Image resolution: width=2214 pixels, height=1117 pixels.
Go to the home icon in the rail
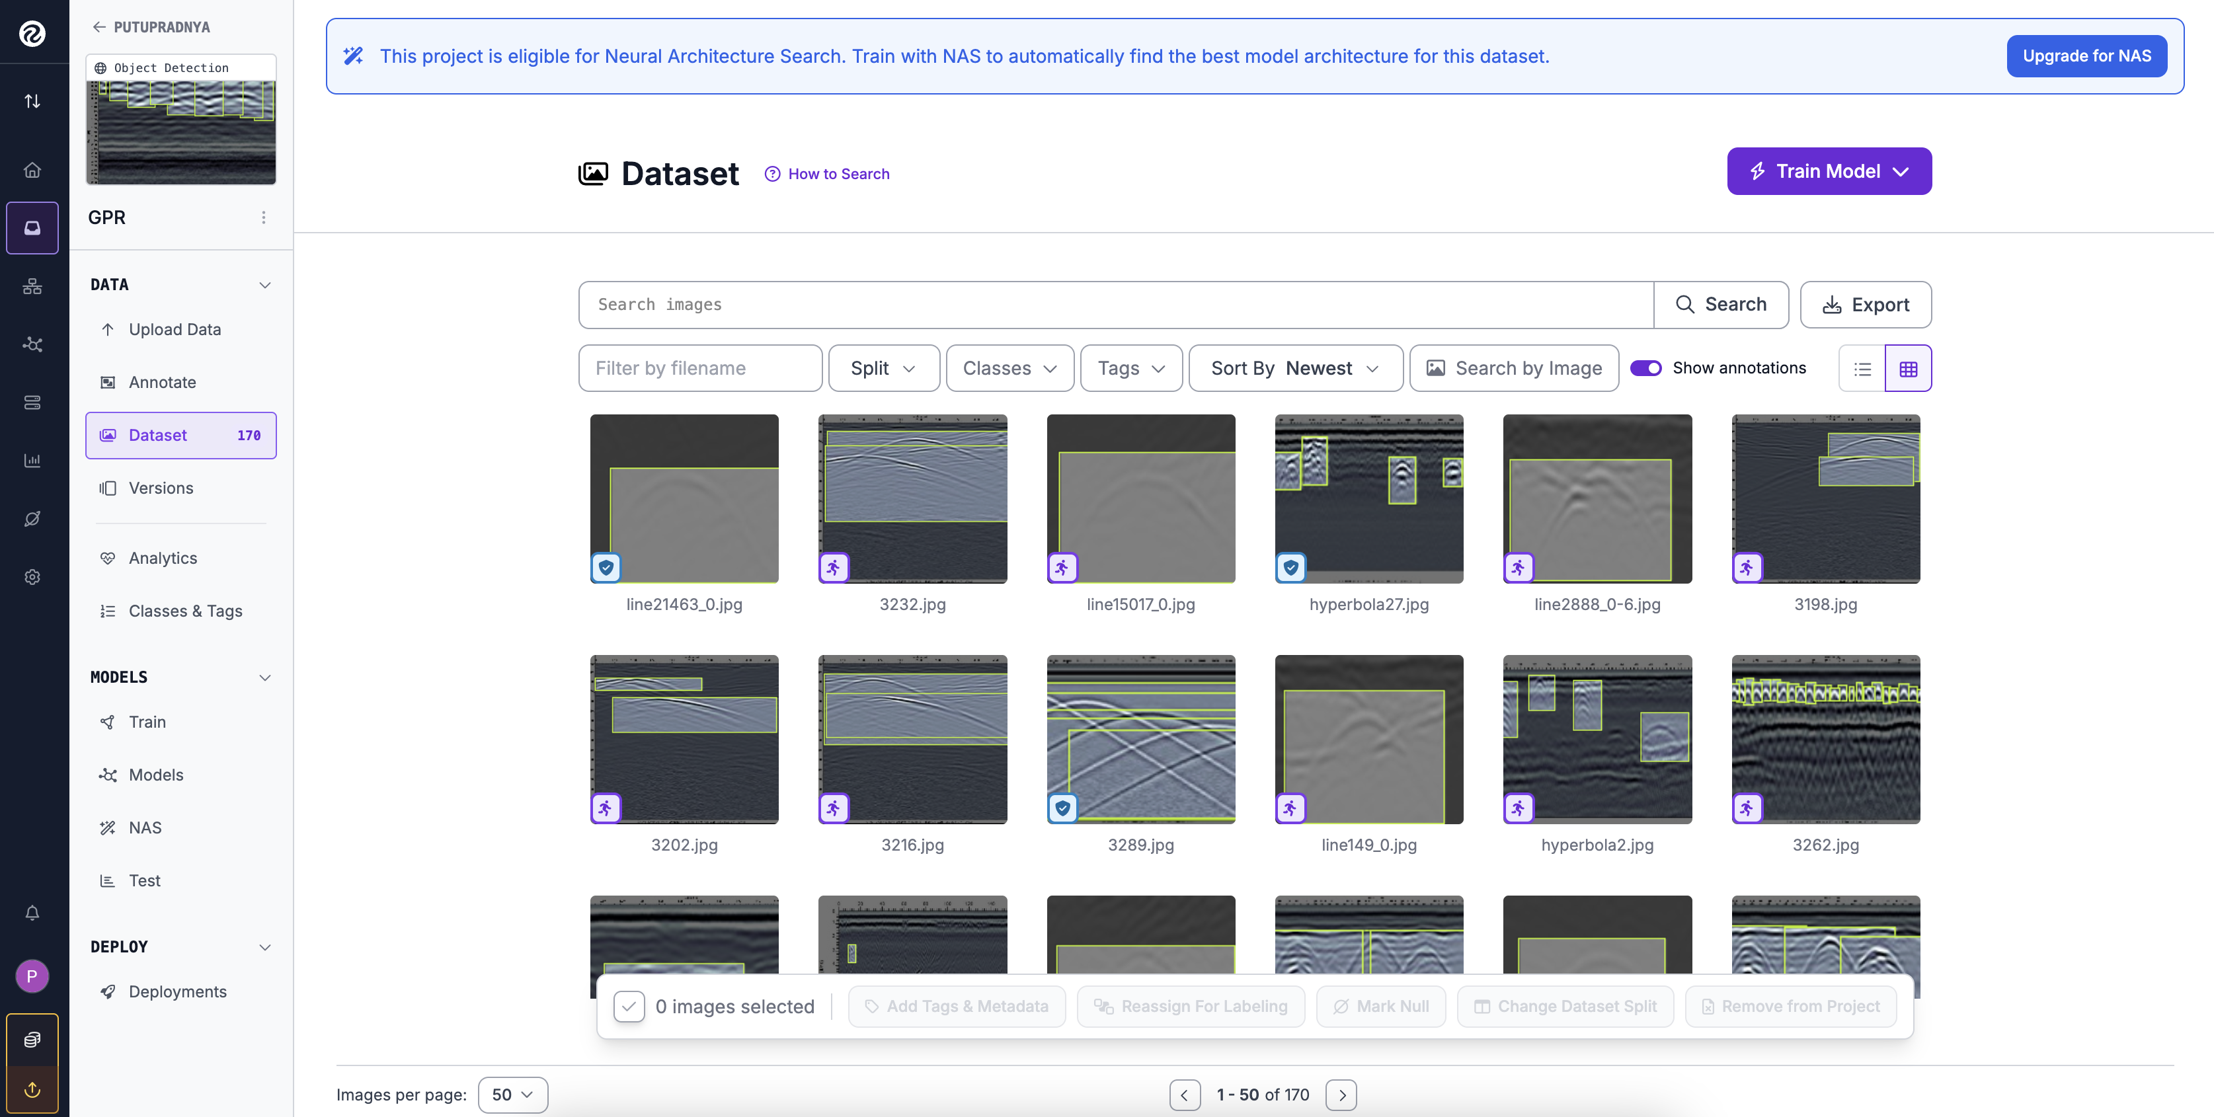[32, 170]
